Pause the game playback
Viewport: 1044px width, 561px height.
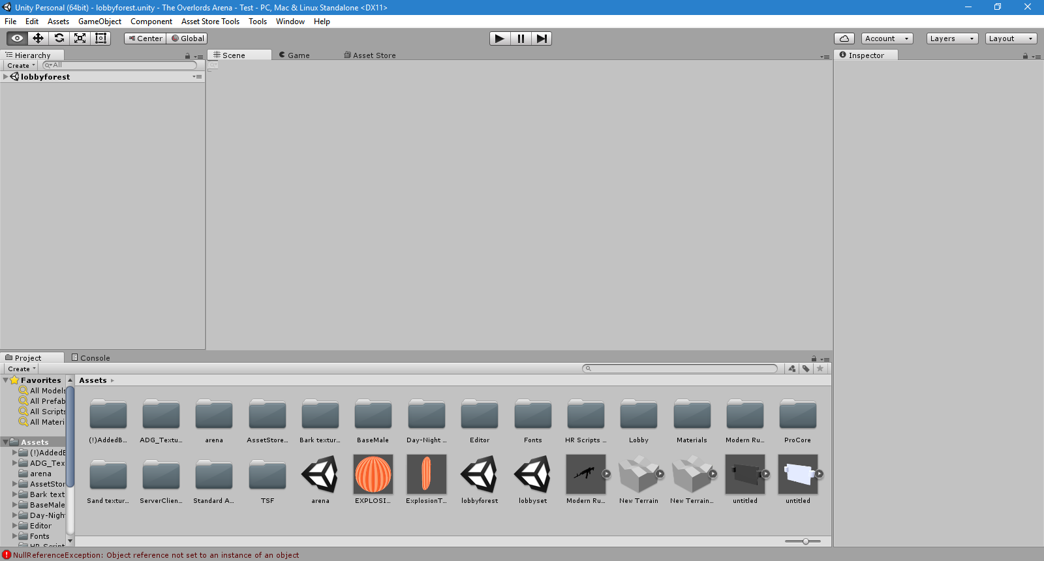click(x=521, y=38)
